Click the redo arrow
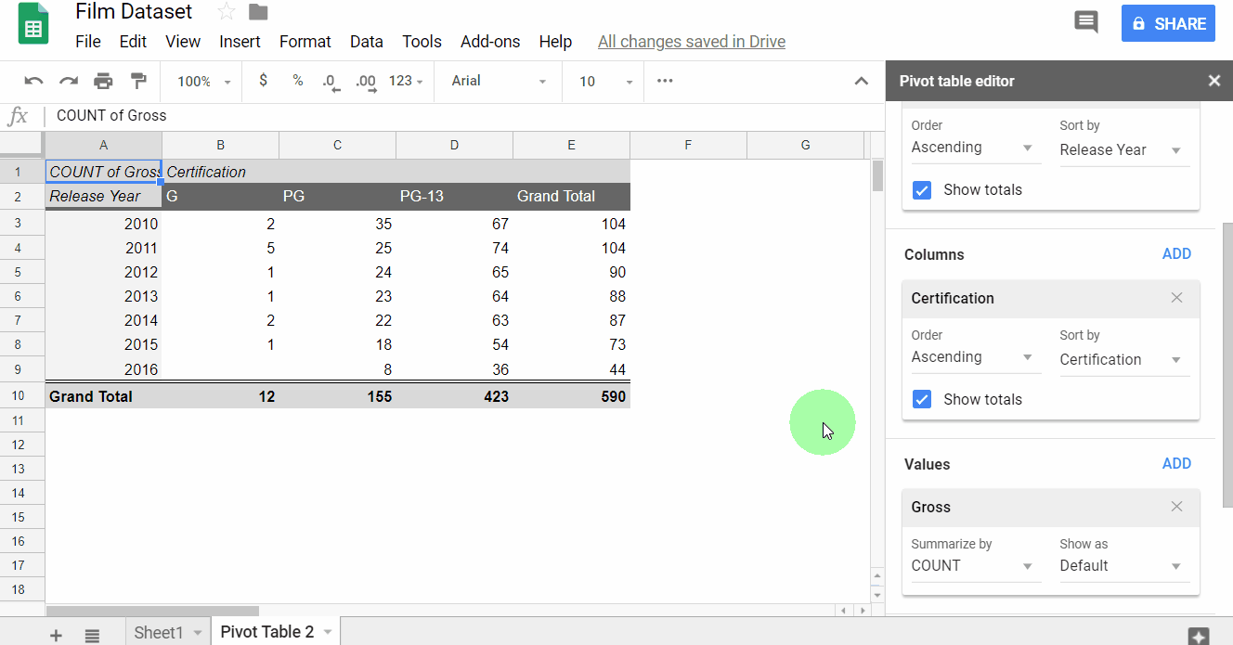Viewport: 1233px width, 645px height. click(x=69, y=82)
